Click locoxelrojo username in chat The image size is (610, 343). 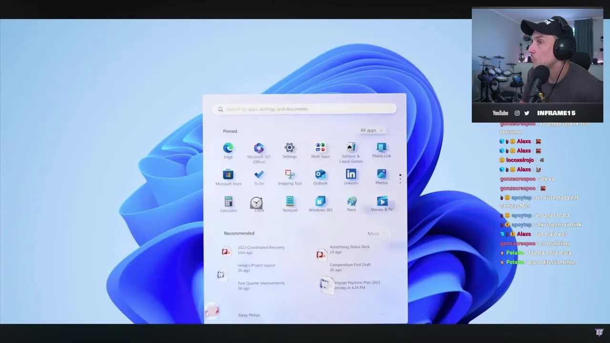tap(520, 160)
